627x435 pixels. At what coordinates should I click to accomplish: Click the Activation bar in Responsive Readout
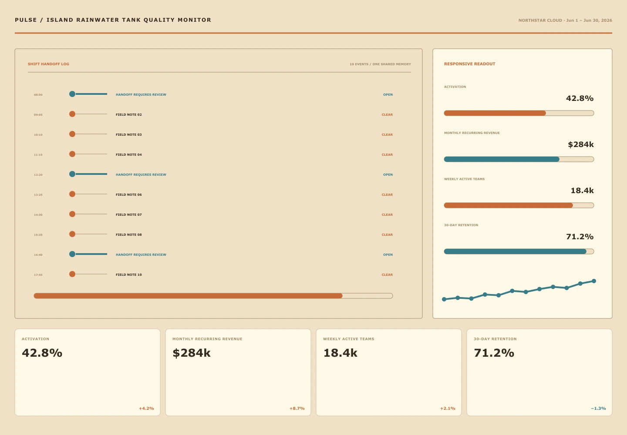pos(519,113)
